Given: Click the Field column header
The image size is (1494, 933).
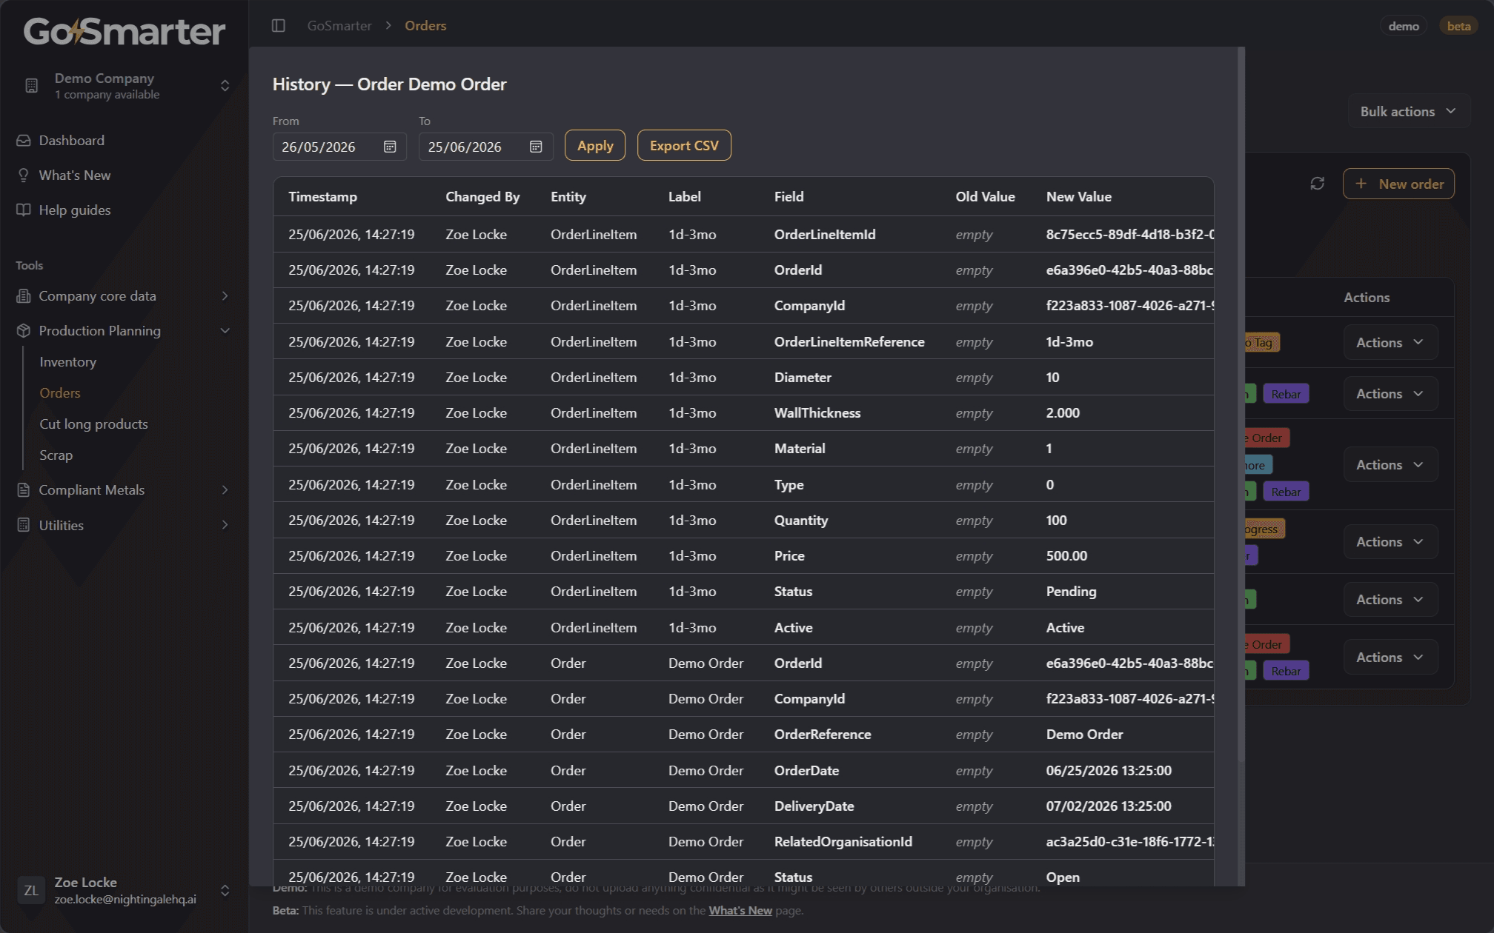Looking at the screenshot, I should pos(789,197).
